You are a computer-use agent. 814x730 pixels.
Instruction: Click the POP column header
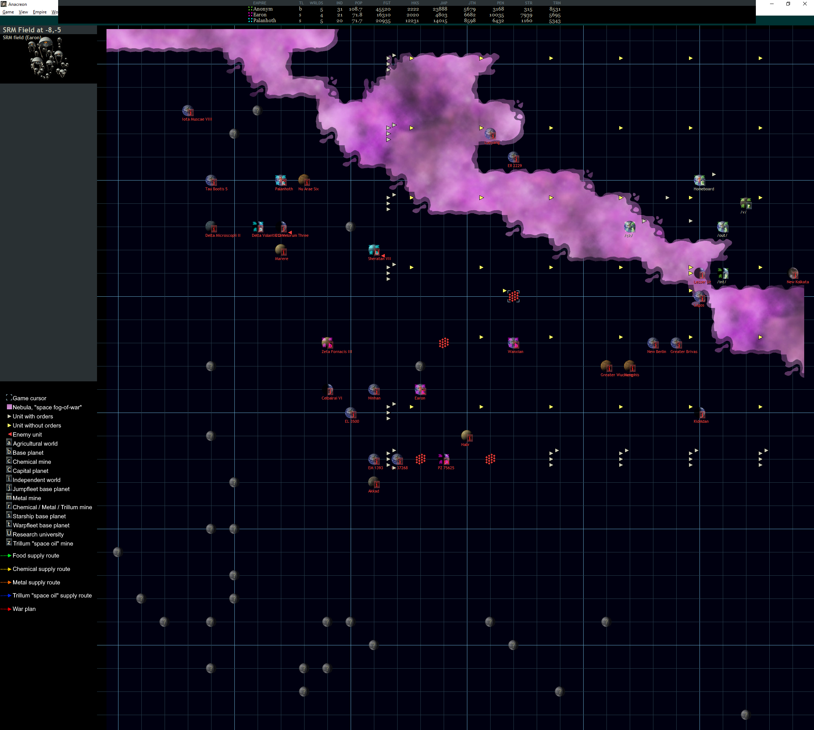[x=358, y=3]
